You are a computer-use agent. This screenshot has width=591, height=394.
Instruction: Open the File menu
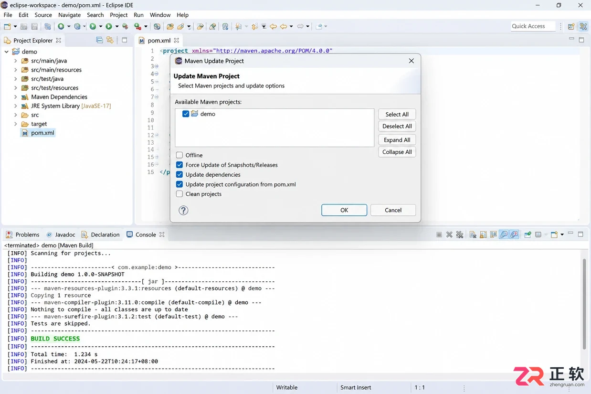8,15
